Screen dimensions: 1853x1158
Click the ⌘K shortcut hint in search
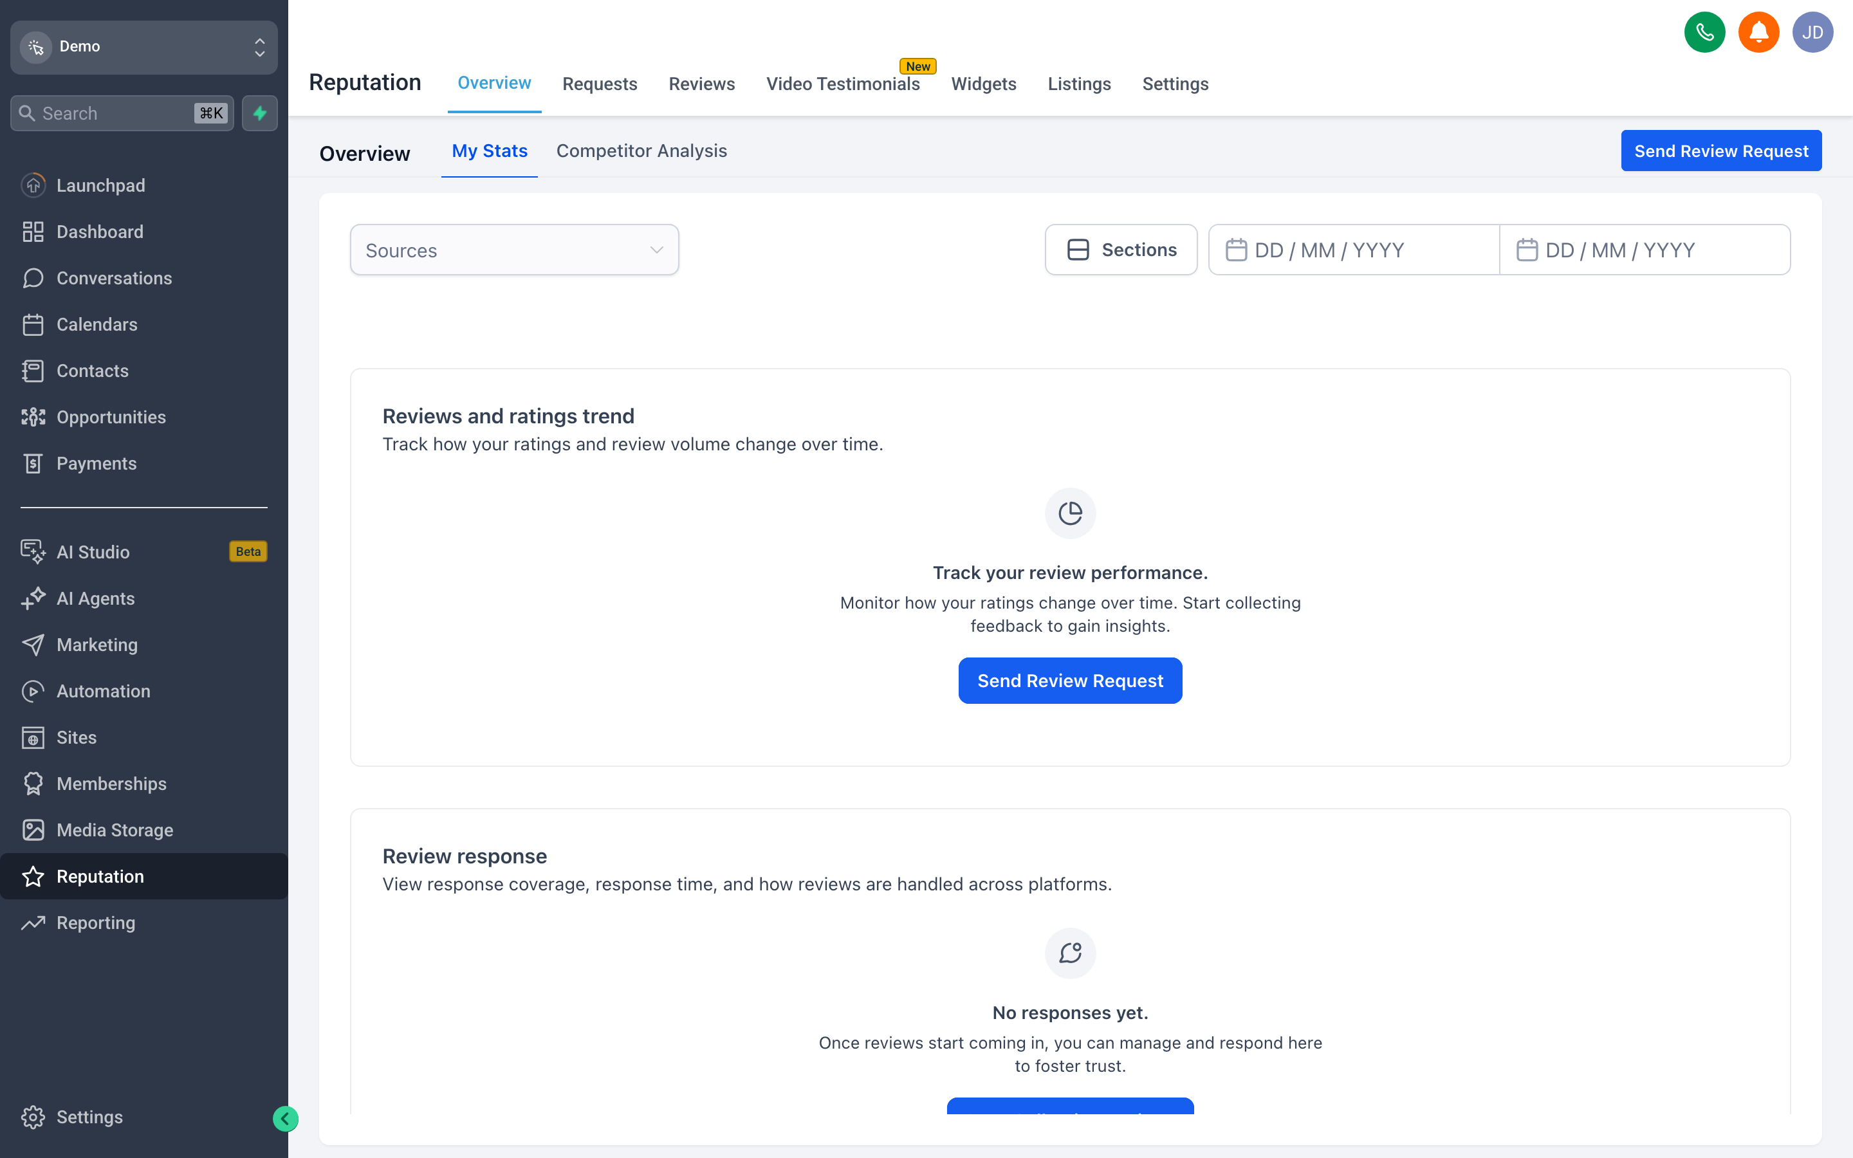click(x=211, y=113)
